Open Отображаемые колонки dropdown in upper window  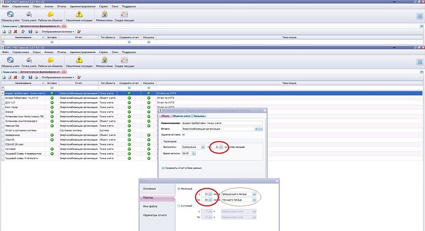click(x=58, y=32)
